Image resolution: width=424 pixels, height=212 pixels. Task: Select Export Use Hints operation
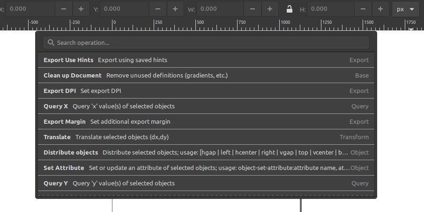pyautogui.click(x=206, y=60)
